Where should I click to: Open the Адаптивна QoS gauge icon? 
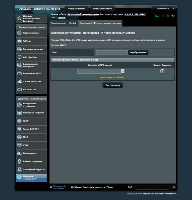tap(19, 73)
